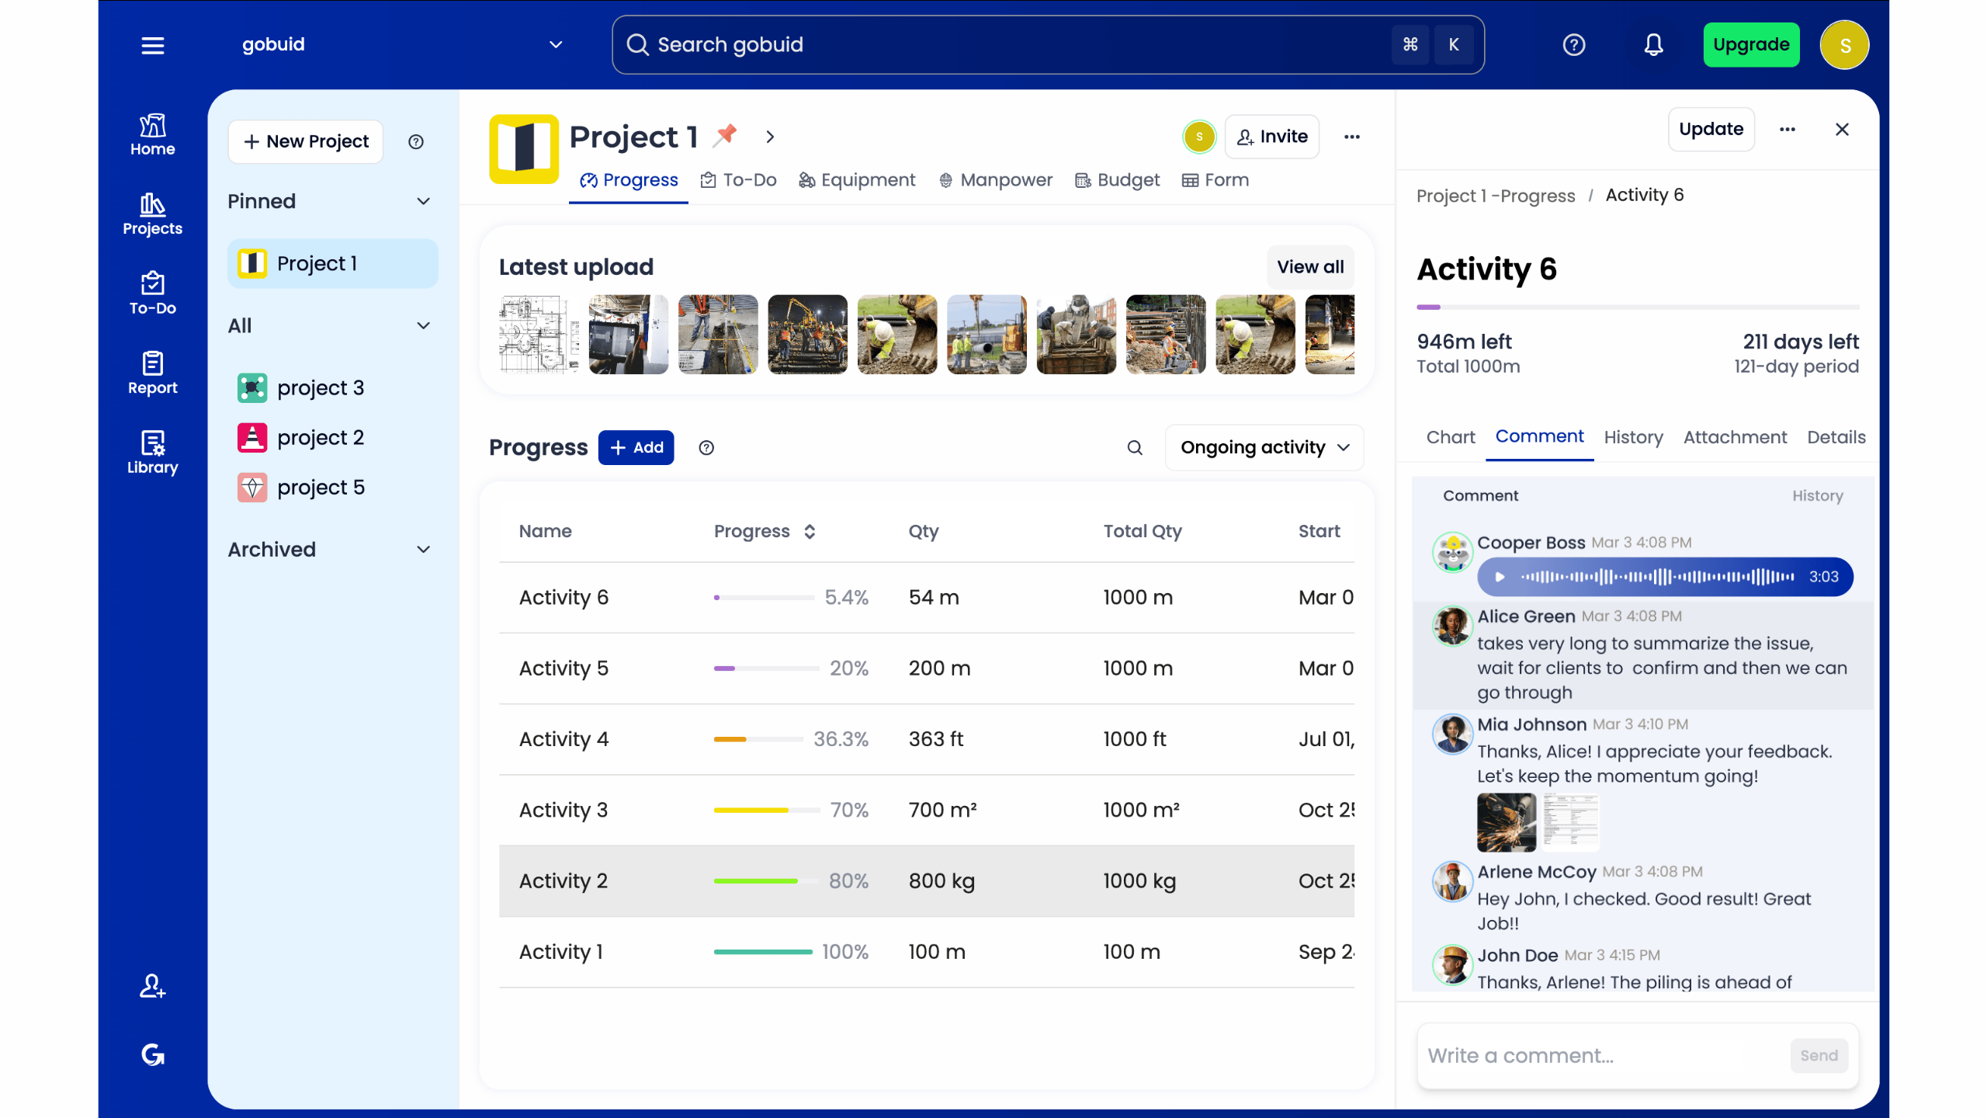Open the Library sidebar icon

coord(152,452)
